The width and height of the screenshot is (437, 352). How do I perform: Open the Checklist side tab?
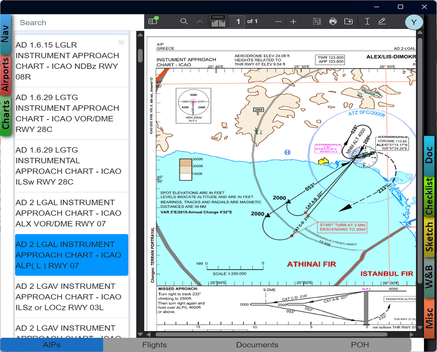(429, 197)
